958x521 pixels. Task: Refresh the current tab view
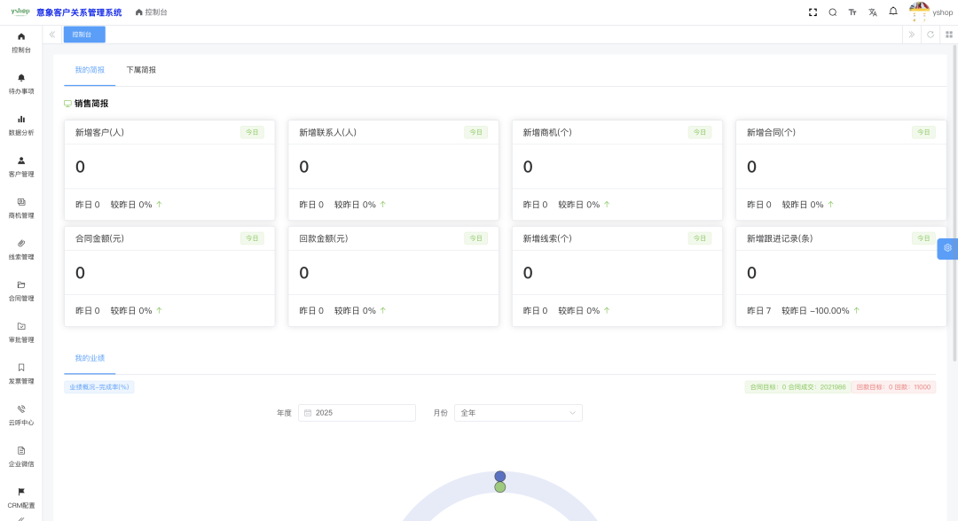coord(930,34)
